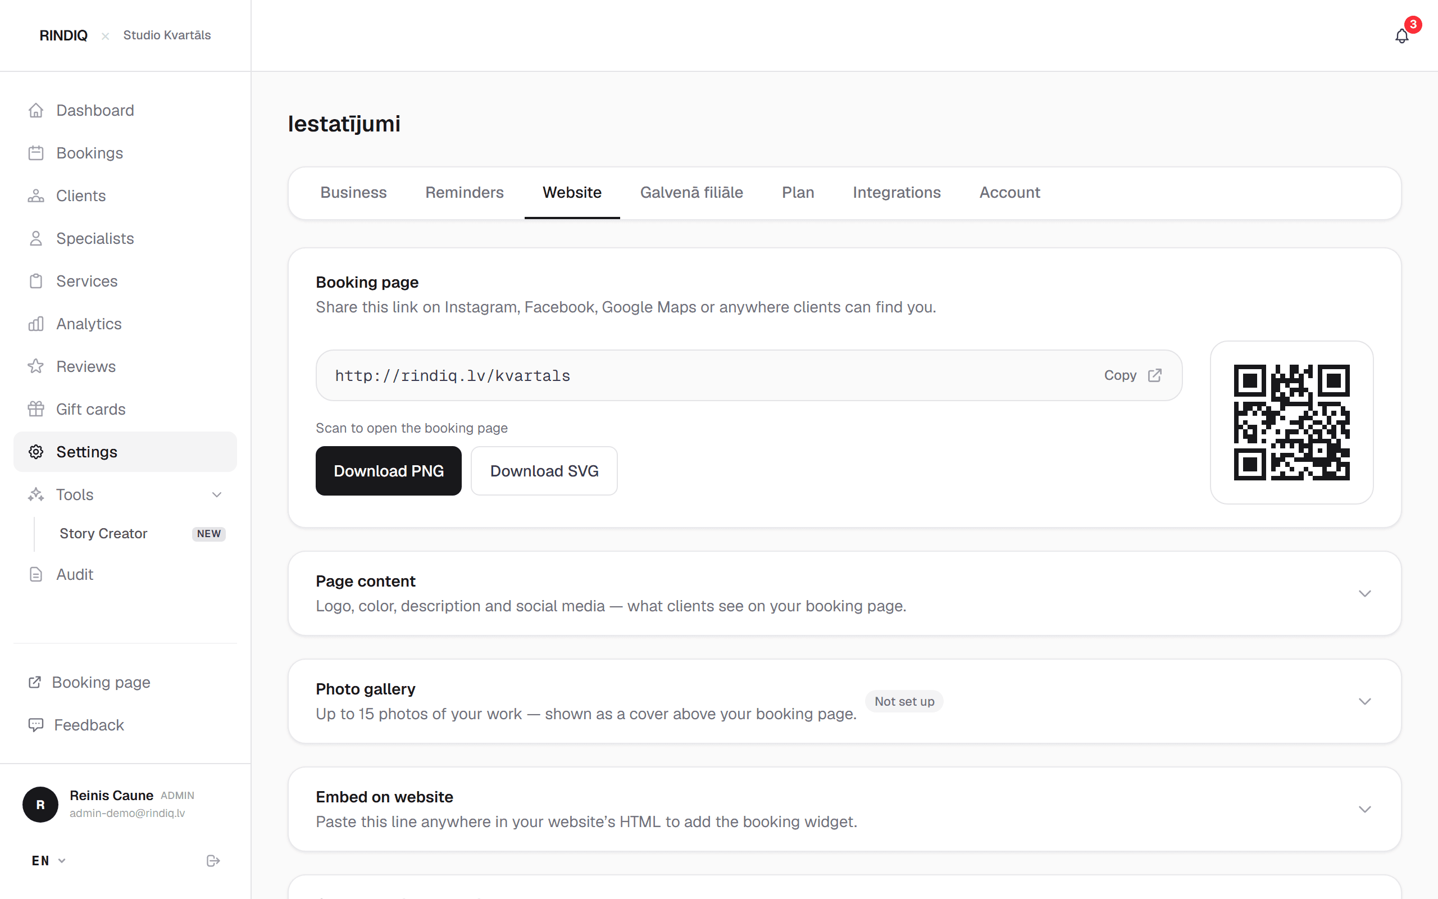Click the Bookings calendar icon

coord(35,153)
